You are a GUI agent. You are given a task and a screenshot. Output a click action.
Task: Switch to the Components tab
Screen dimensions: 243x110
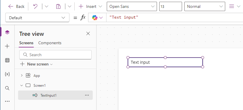(x=50, y=43)
